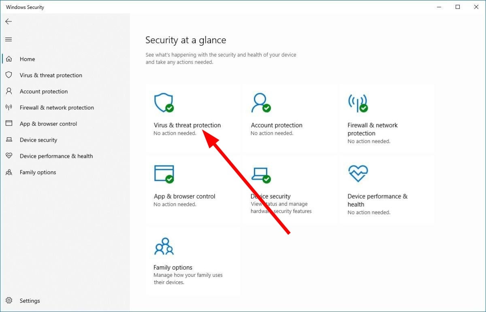Go to Device performance & health sidebar item
This screenshot has height=312, width=486.
pyautogui.click(x=56, y=156)
